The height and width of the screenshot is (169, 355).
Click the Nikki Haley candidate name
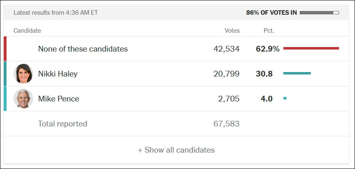click(58, 74)
